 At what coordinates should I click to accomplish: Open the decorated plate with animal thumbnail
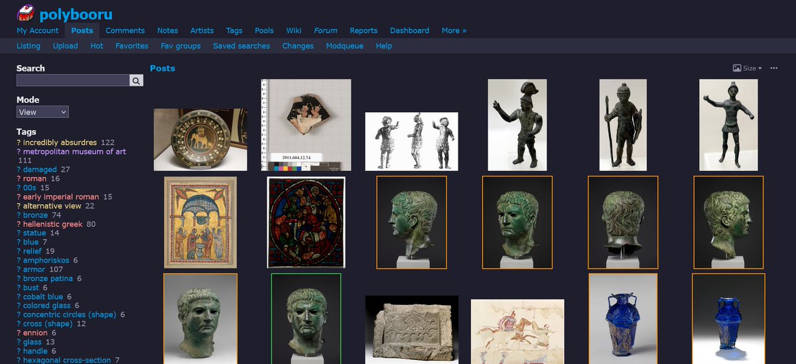200,140
